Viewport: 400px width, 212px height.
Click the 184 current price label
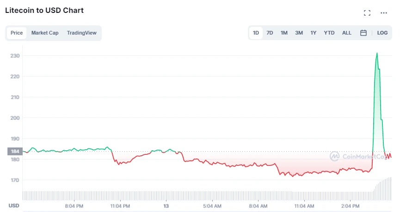[15, 151]
